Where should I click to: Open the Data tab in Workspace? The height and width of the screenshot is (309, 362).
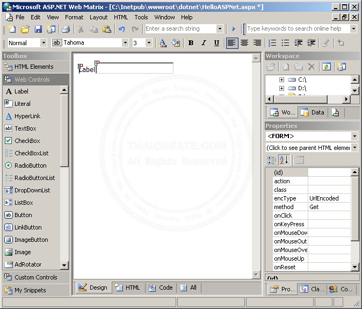(x=312, y=112)
